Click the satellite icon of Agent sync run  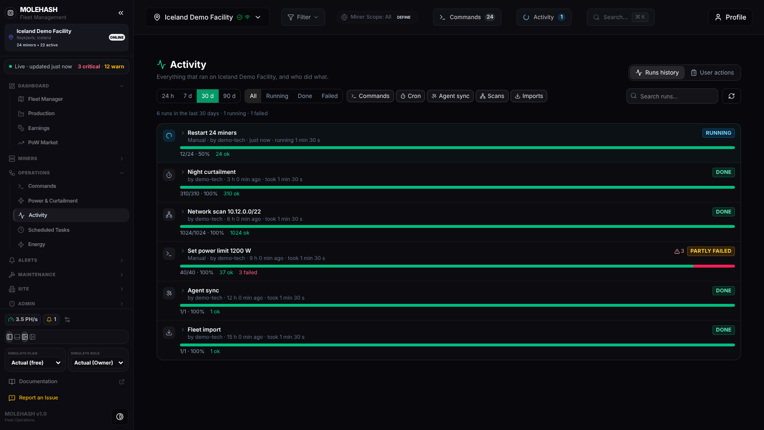click(169, 293)
